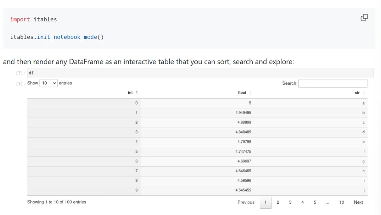Sort table by float column arrow
The width and height of the screenshot is (381, 215).
(250, 92)
